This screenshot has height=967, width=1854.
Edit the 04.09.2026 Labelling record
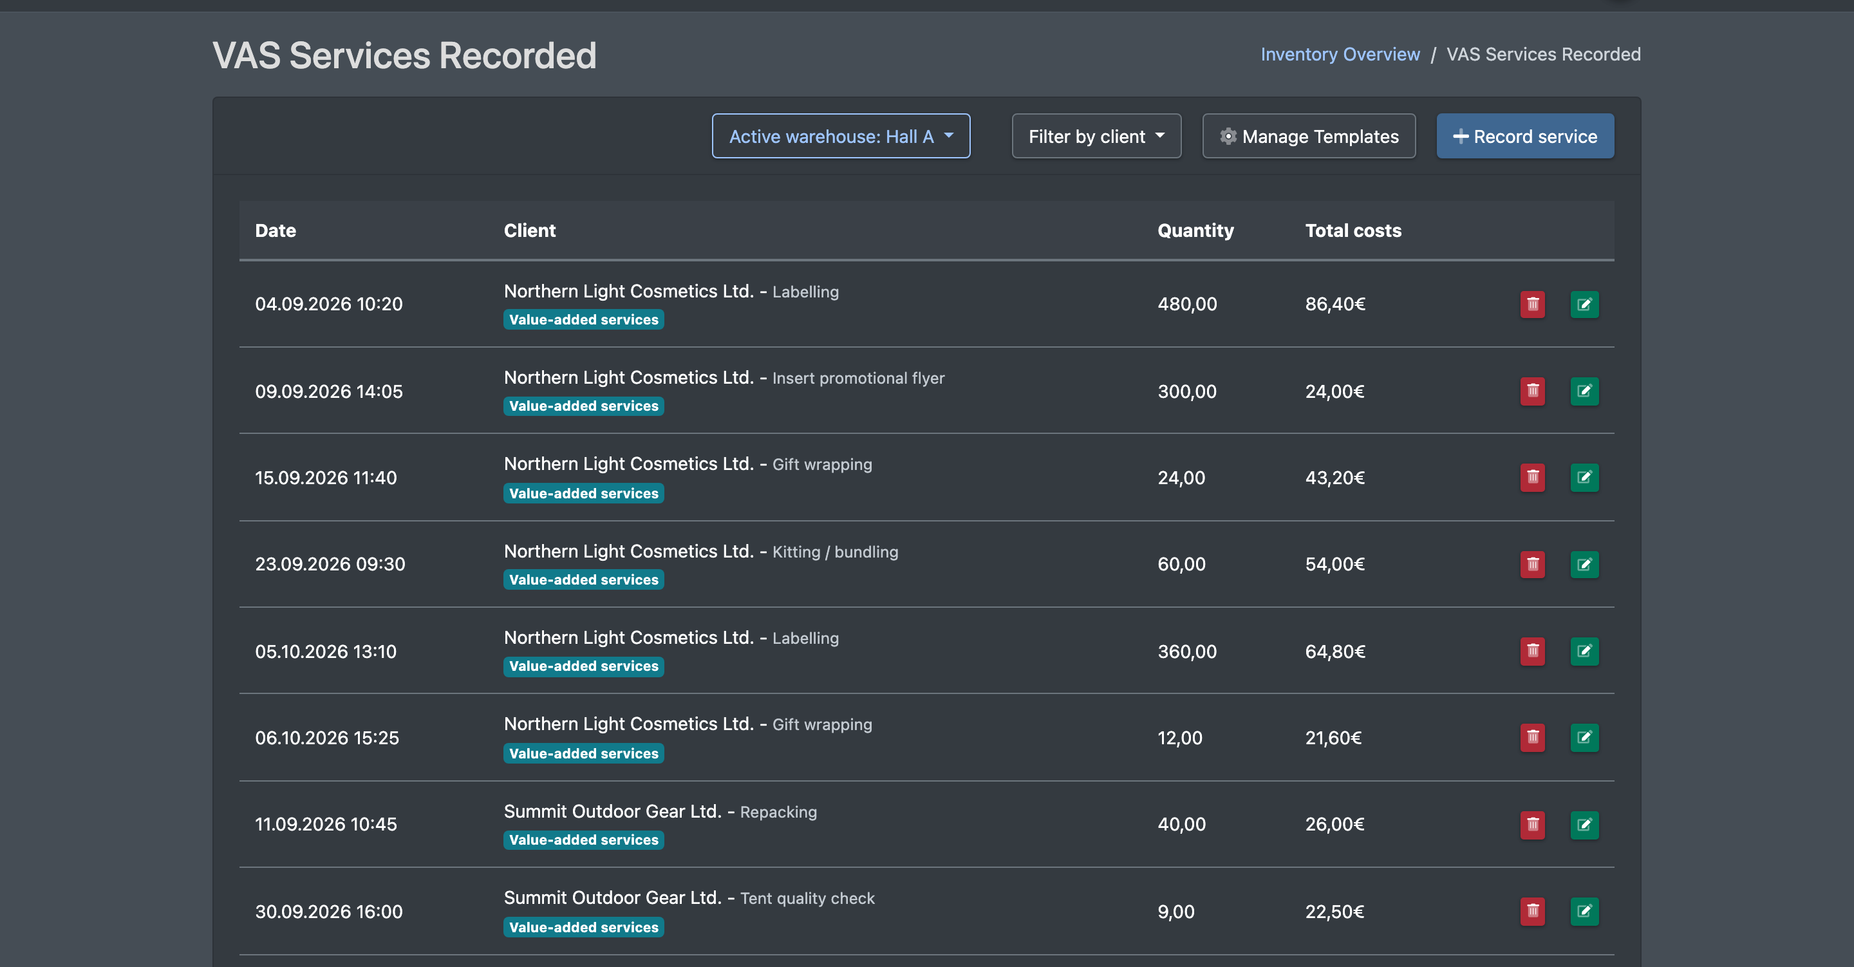pos(1584,305)
